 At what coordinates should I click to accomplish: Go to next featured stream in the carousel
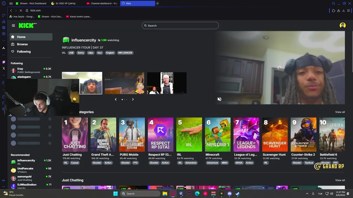pos(133,99)
